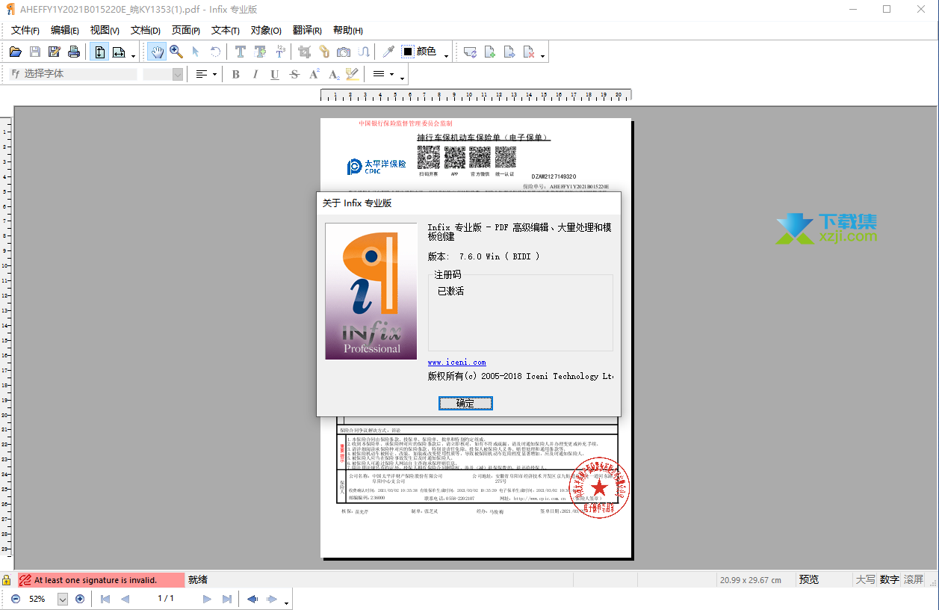939x610 pixels.
Task: Select the Hand pan tool
Action: (157, 52)
